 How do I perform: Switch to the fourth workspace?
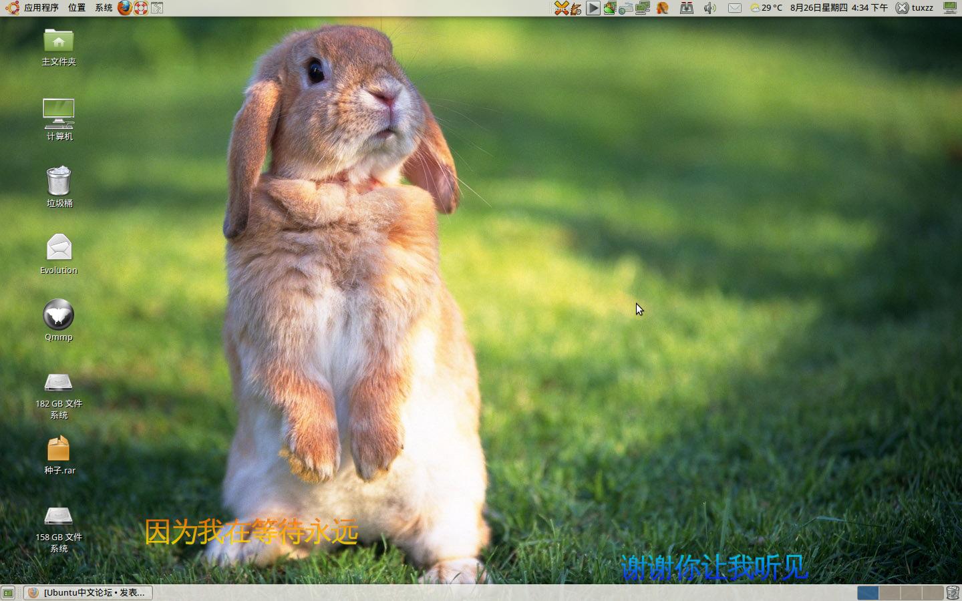[932, 592]
